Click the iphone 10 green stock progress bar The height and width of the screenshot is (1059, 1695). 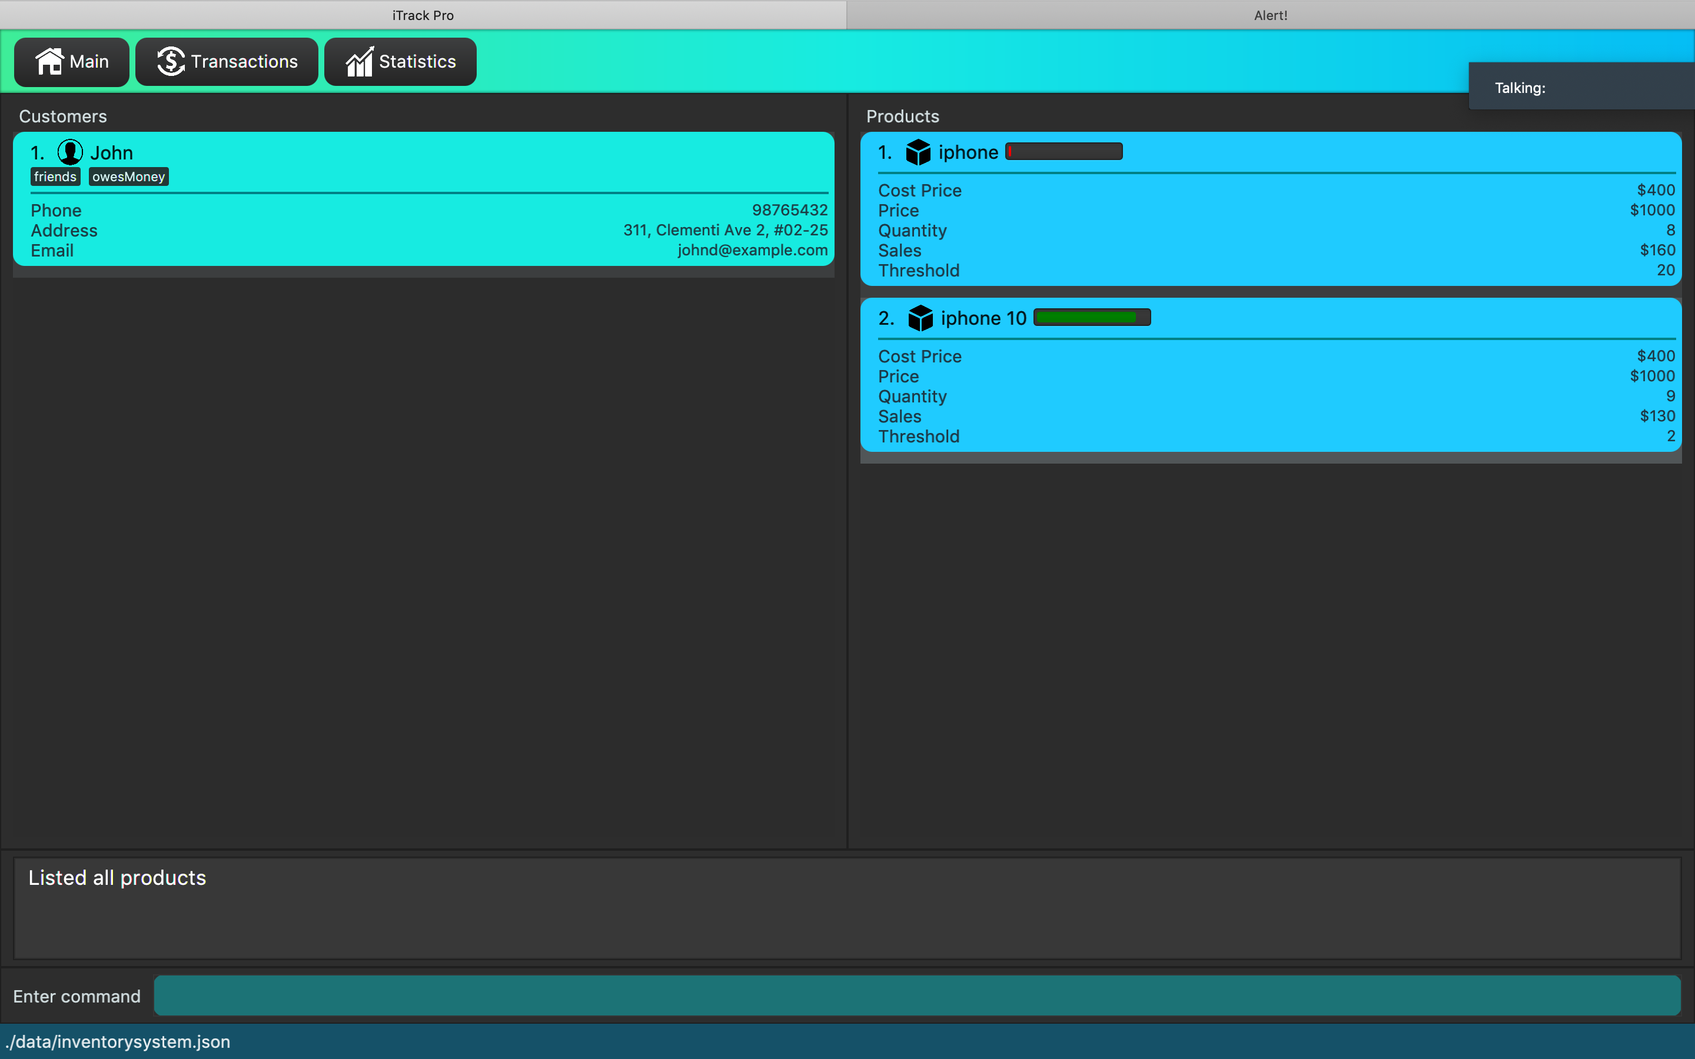pyautogui.click(x=1092, y=317)
